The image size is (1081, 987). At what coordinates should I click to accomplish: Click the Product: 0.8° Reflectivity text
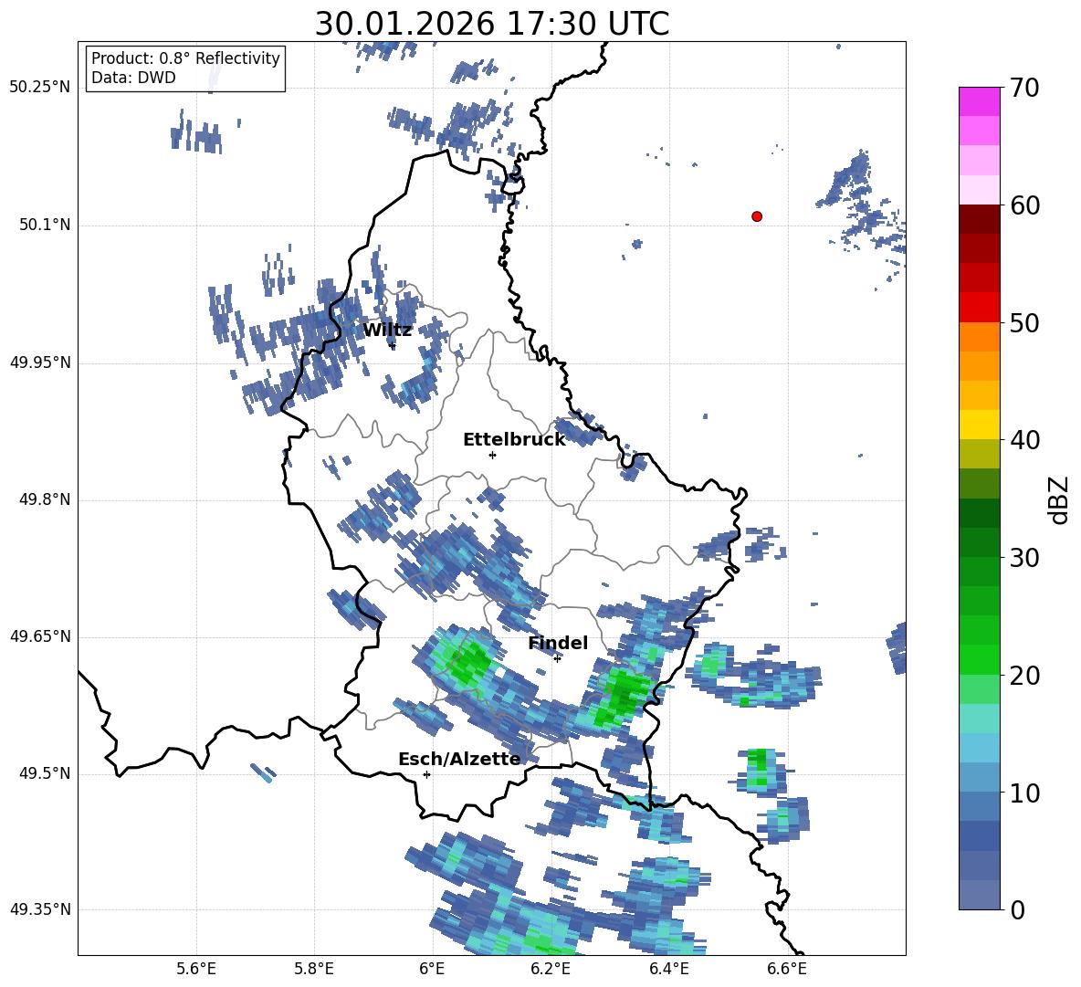click(x=185, y=58)
